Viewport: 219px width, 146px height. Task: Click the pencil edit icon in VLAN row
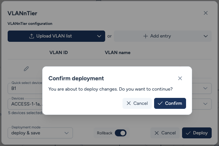point(26,69)
